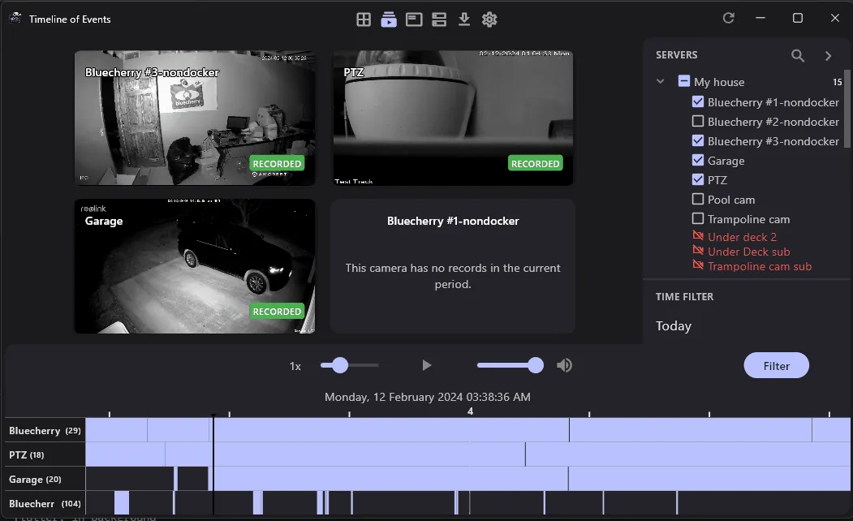This screenshot has width=853, height=521.
Task: Click the SERVERS panel heading
Action: click(x=676, y=55)
